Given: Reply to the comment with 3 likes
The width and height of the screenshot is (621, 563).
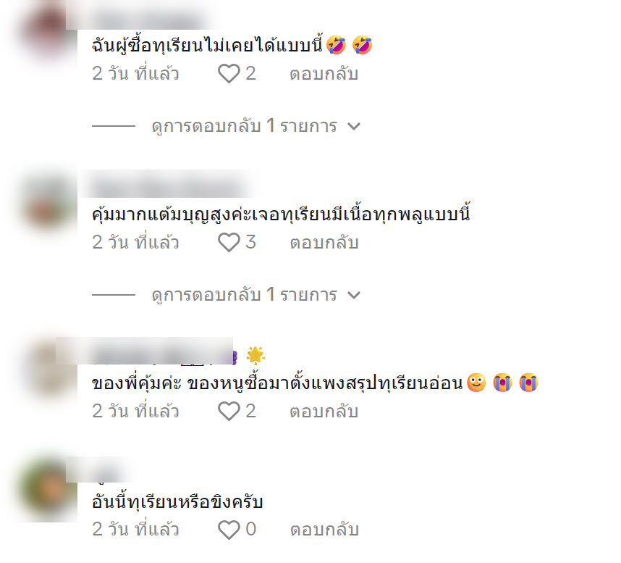Looking at the screenshot, I should click(324, 243).
